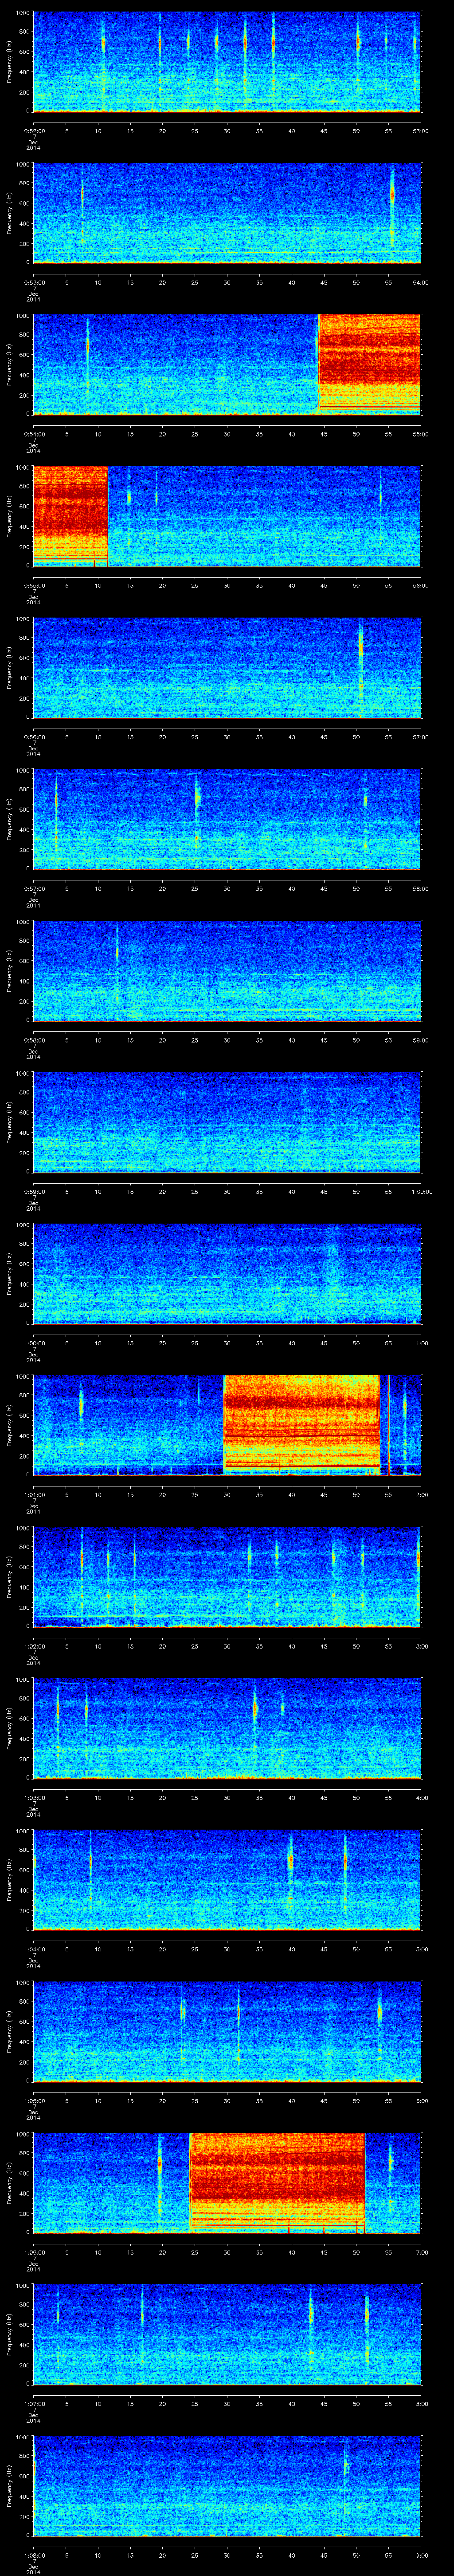Click the 0:52:00 start time label
The width and height of the screenshot is (454, 2576).
click(33, 130)
